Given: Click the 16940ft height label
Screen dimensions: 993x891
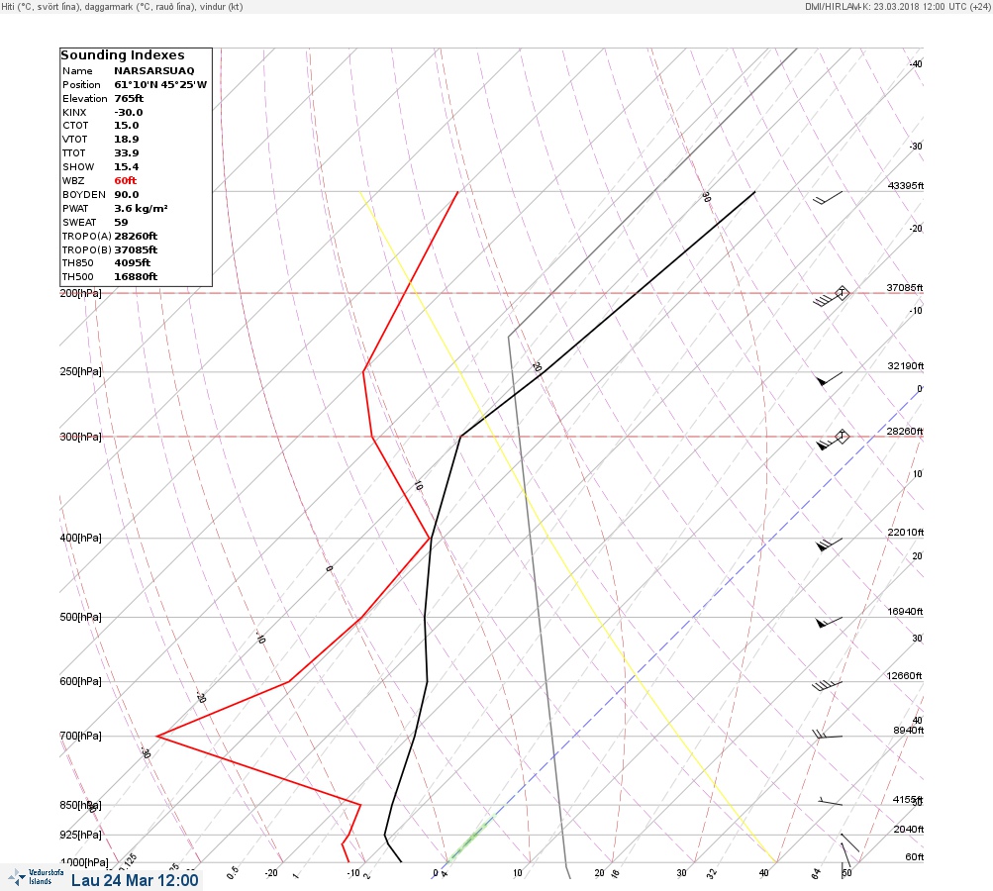Looking at the screenshot, I should click(x=906, y=611).
